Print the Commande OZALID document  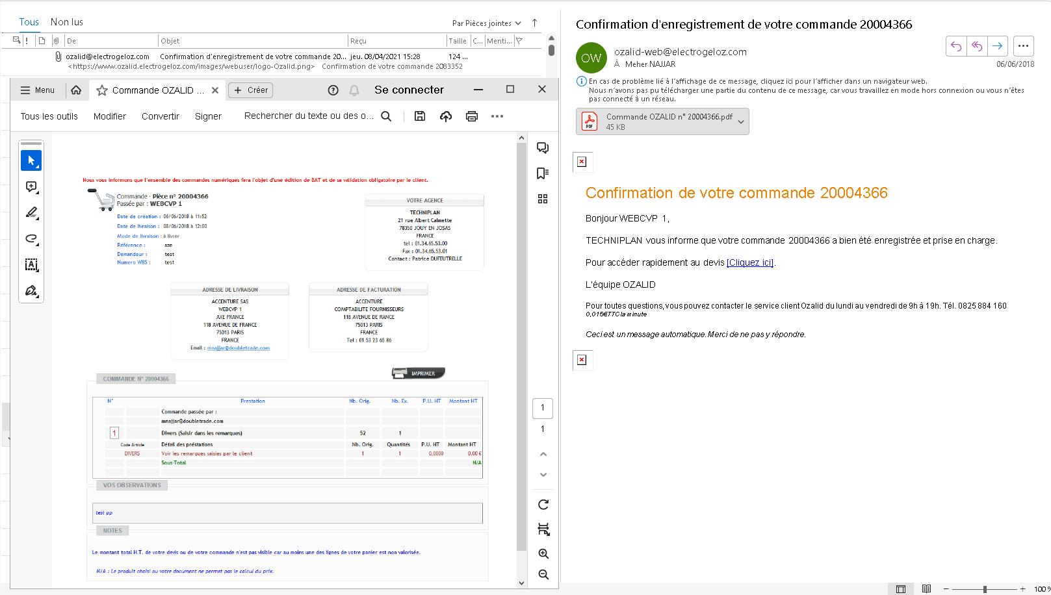coord(471,116)
